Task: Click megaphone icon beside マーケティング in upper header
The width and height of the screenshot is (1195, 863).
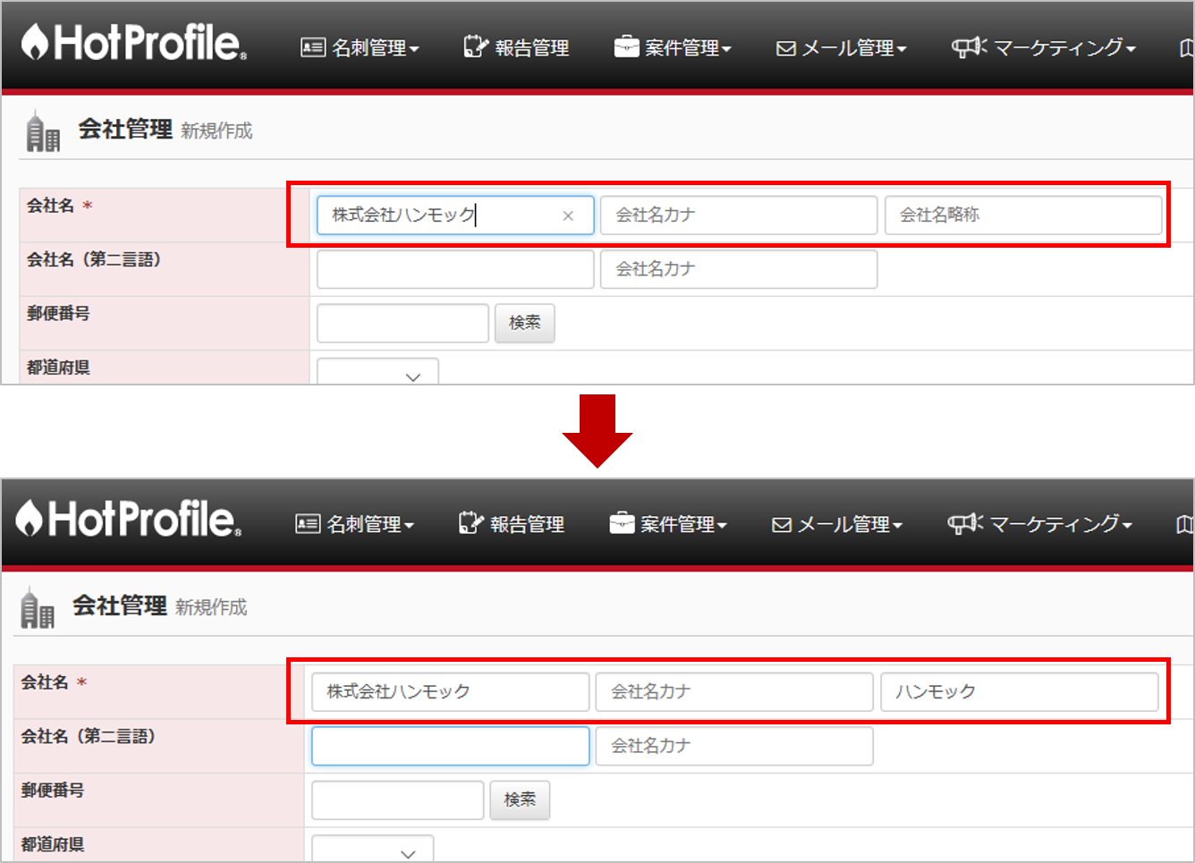Action: pyautogui.click(x=969, y=47)
